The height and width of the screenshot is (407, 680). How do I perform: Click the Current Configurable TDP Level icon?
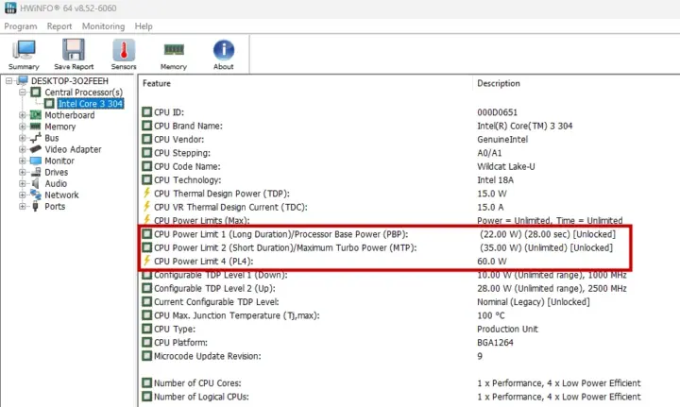tap(147, 301)
